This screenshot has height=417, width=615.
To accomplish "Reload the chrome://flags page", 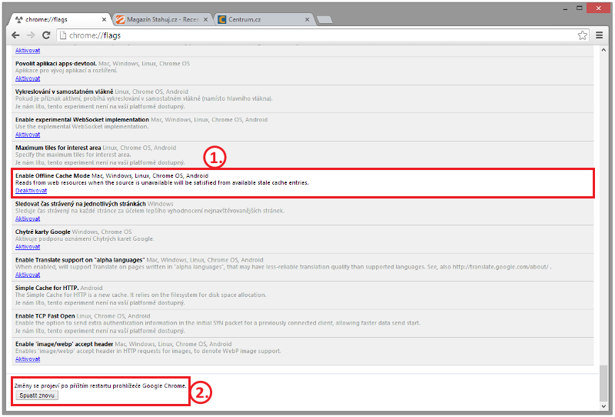I will coord(46,35).
